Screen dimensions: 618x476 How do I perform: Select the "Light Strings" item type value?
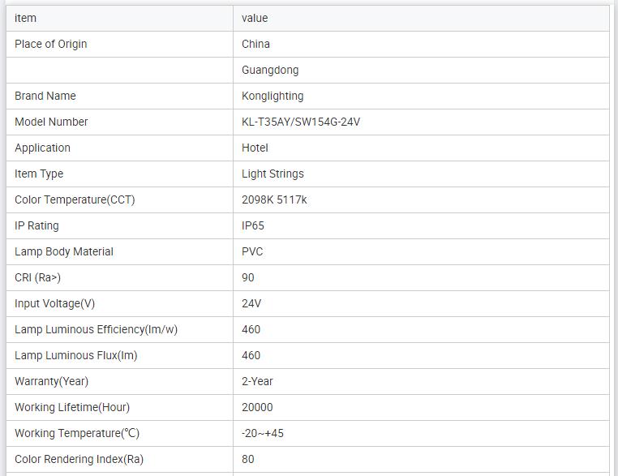[273, 174]
